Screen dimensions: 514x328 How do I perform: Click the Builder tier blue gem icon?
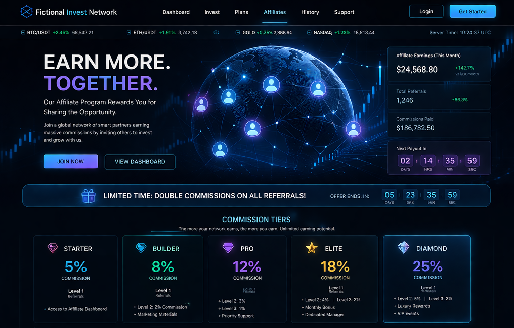141,248
